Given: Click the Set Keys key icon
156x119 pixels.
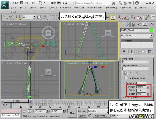Looking at the screenshot, I should click(x=72, y=113).
